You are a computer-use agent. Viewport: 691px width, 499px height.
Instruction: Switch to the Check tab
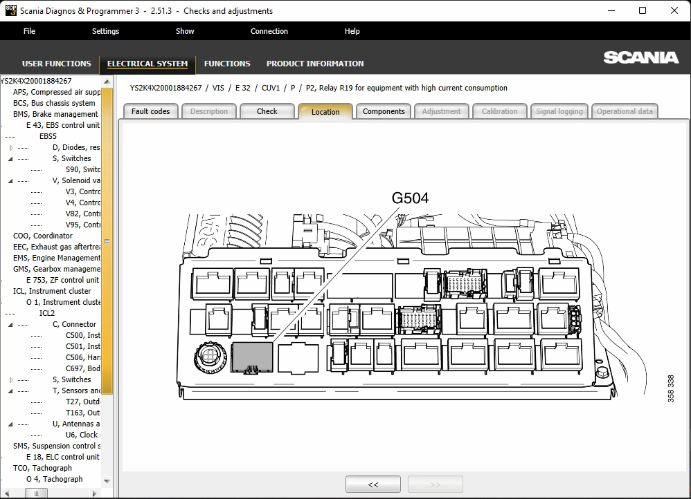click(267, 111)
